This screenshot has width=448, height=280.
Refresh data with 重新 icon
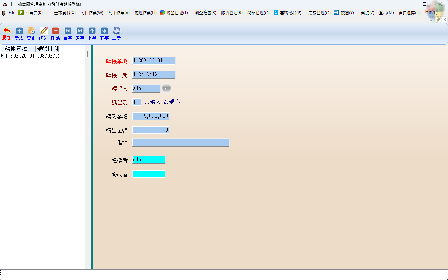point(116,31)
